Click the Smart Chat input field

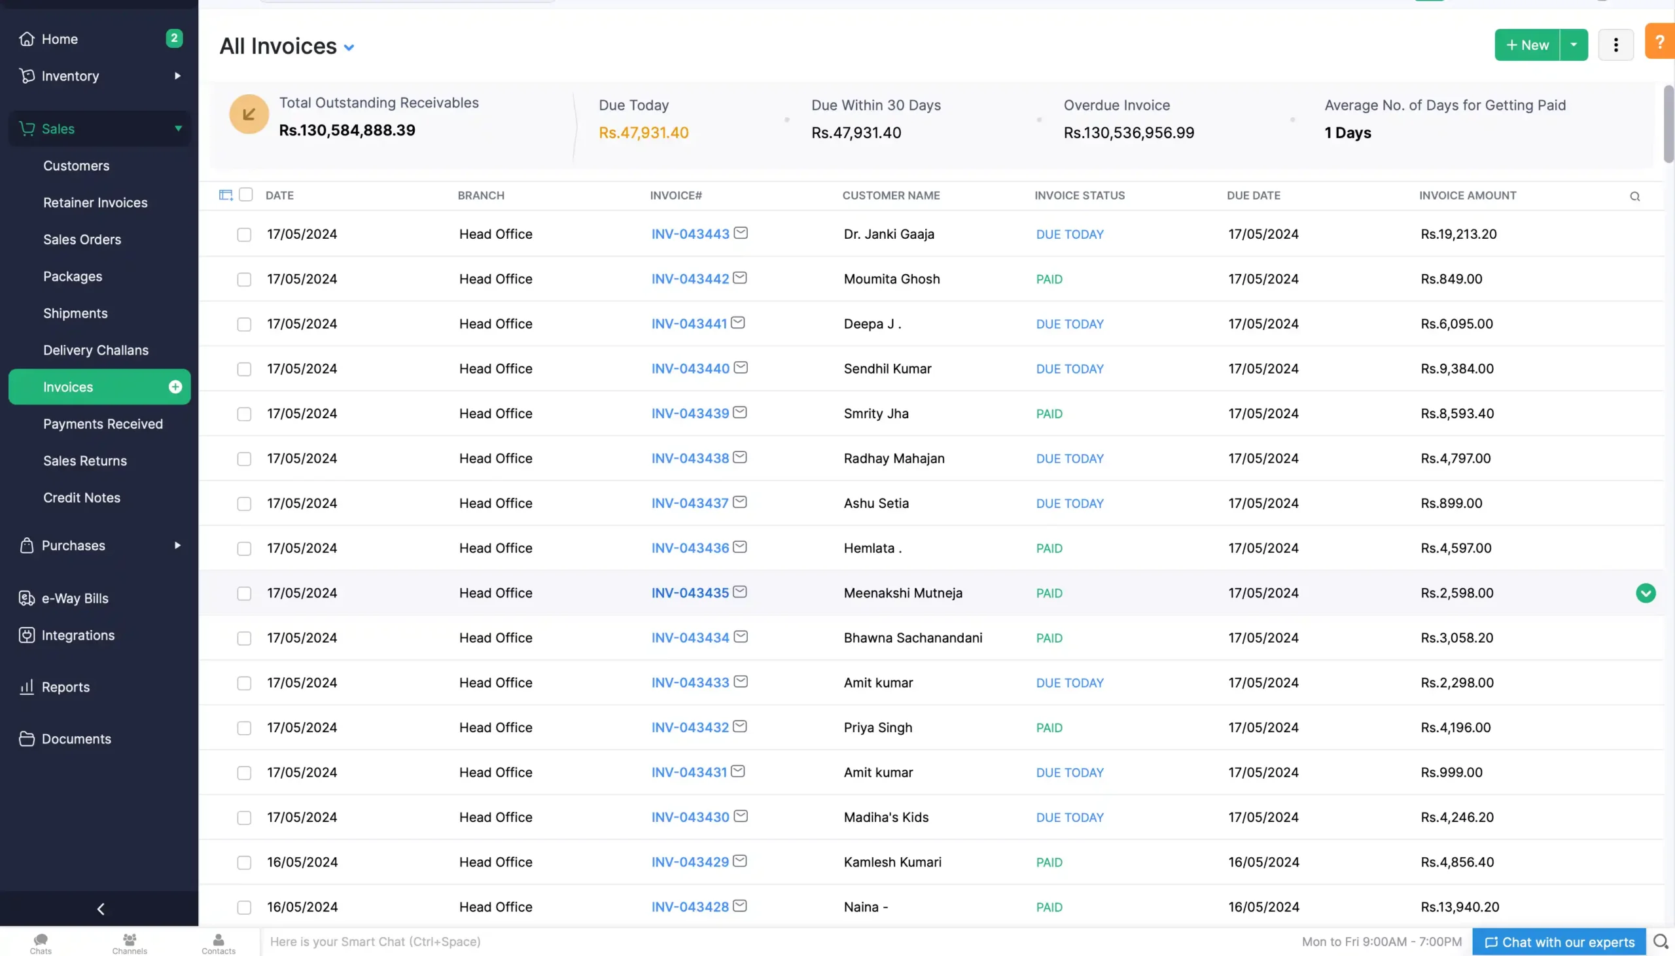(x=775, y=942)
